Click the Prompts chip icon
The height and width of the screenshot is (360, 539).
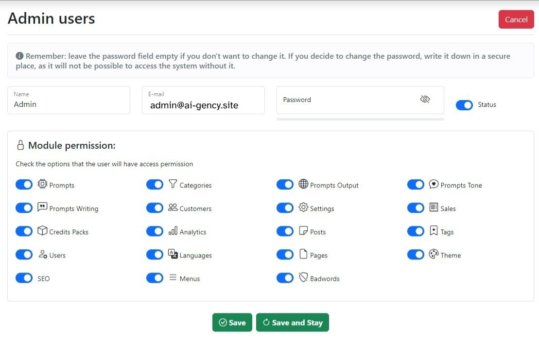(x=42, y=184)
